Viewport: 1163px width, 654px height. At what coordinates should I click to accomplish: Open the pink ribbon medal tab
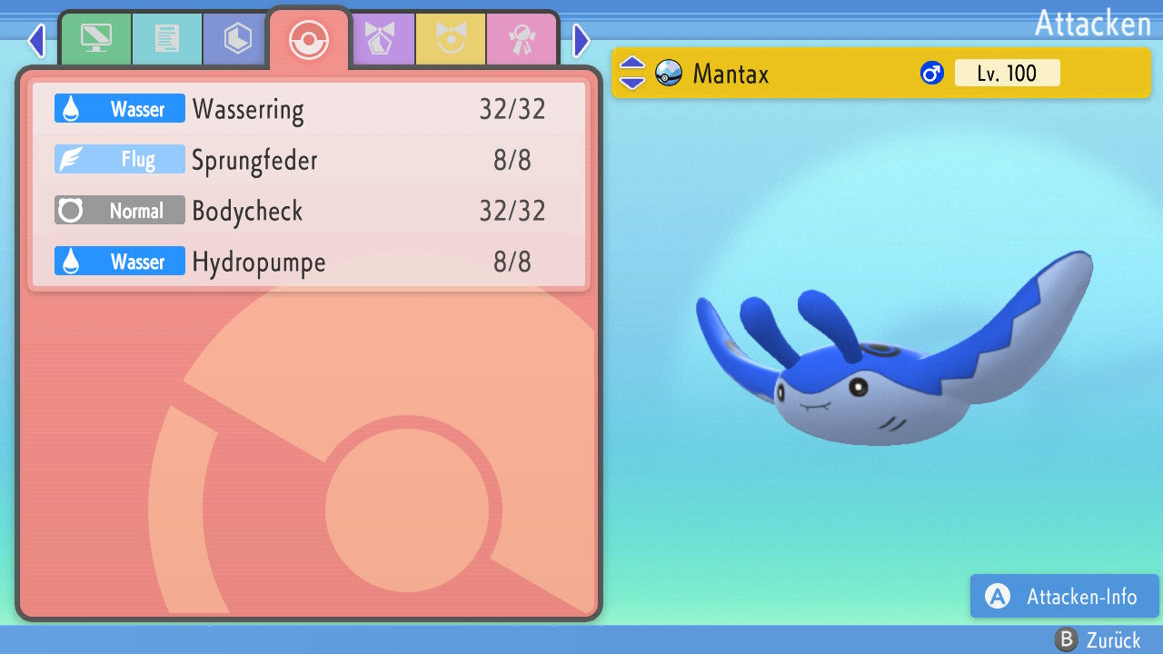(x=522, y=39)
